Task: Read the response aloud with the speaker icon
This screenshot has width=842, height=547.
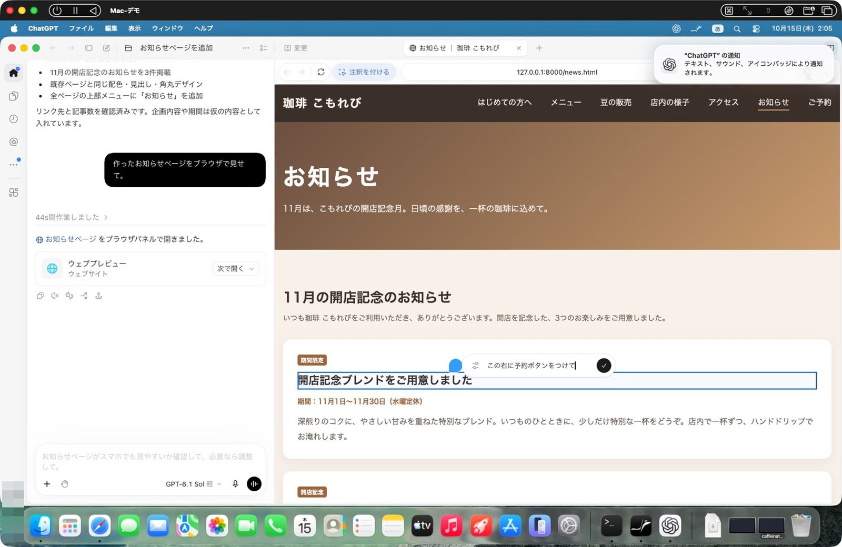Action: point(55,296)
